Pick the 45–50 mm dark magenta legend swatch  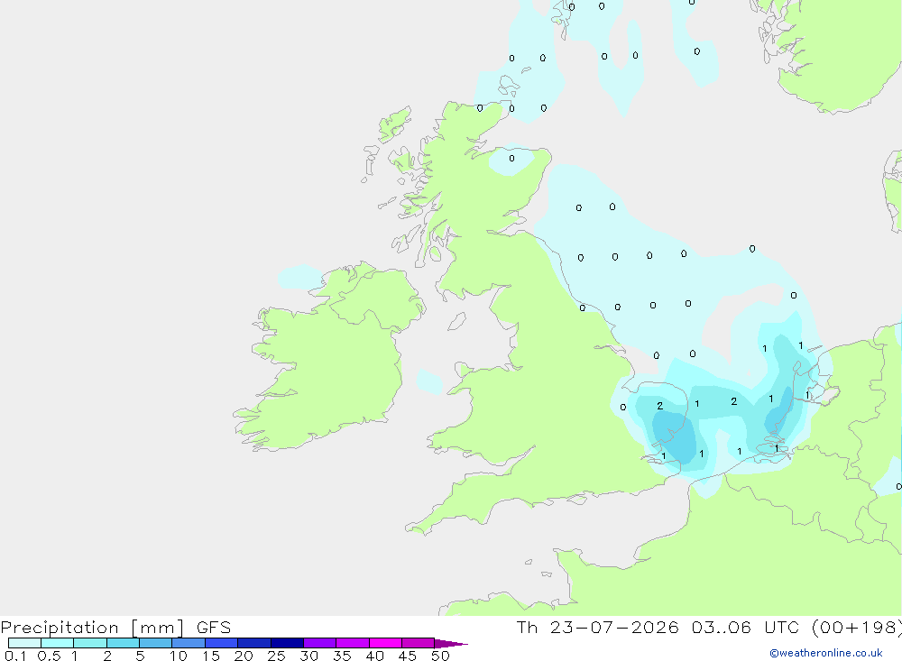[418, 643]
